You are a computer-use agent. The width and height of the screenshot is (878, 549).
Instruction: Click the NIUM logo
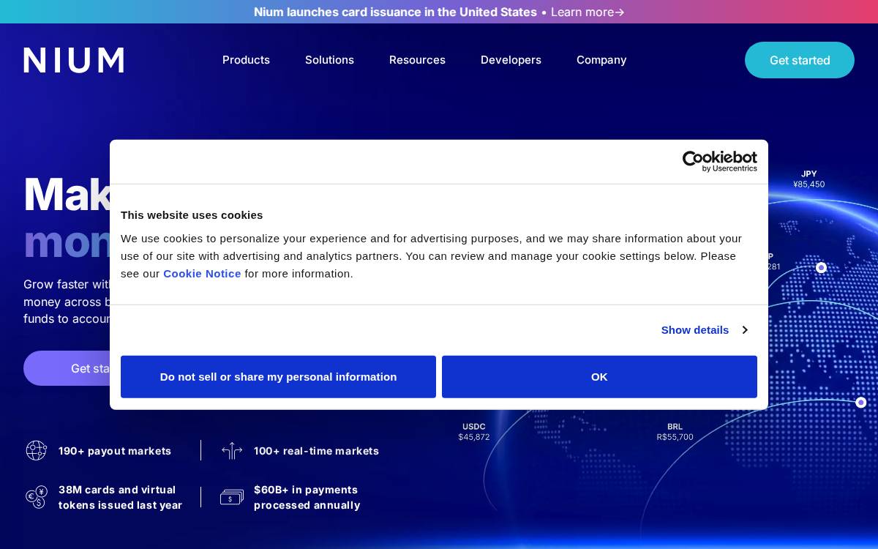click(x=73, y=60)
